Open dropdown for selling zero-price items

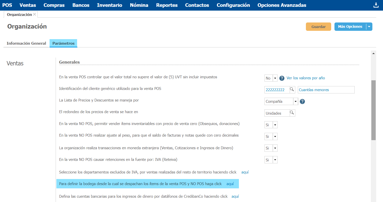pos(275,125)
